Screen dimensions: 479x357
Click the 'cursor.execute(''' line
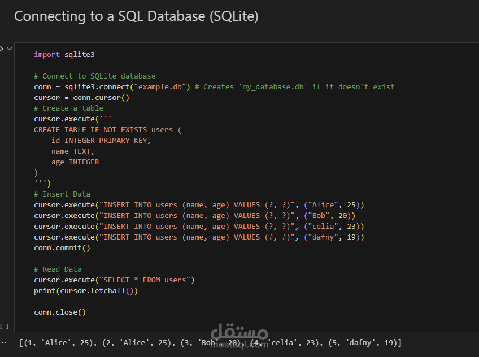point(73,119)
